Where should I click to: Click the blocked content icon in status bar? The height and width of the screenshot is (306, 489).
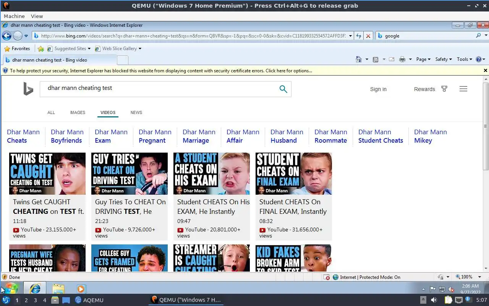click(x=327, y=277)
